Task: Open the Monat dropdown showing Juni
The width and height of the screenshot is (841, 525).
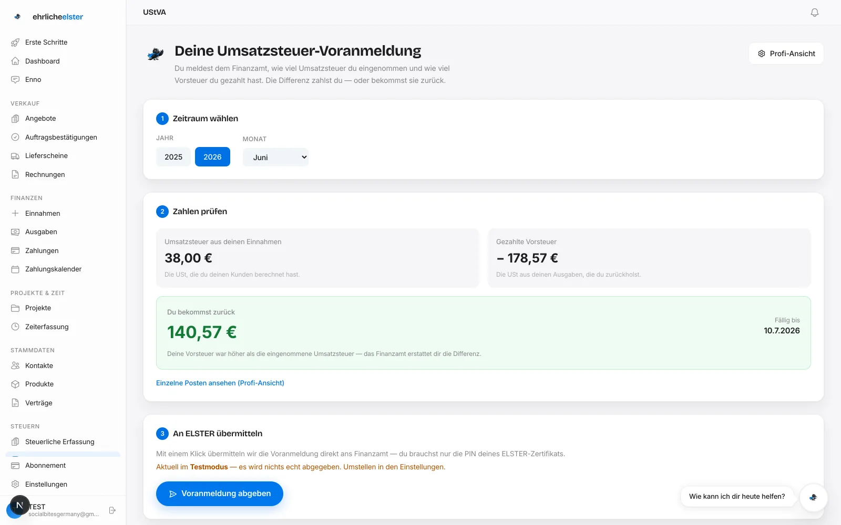Action: pyautogui.click(x=275, y=157)
